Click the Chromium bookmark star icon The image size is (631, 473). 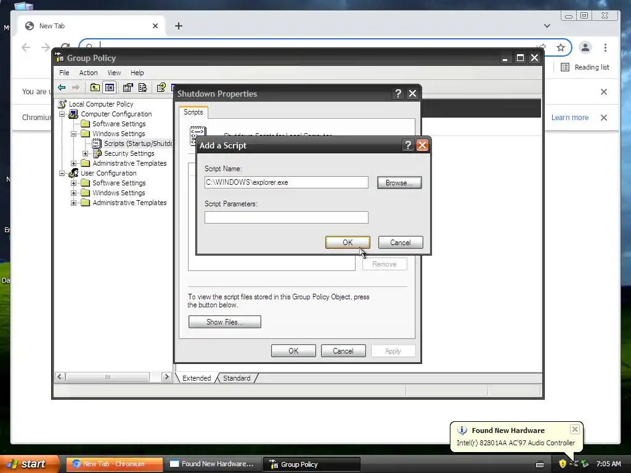click(561, 48)
